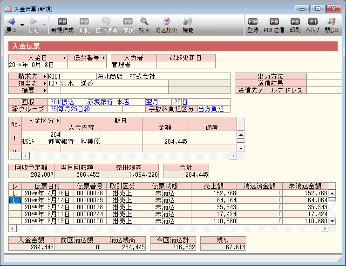Toggle the check mark on slip 00000098
This screenshot has height=266, width=346.
click(x=15, y=193)
